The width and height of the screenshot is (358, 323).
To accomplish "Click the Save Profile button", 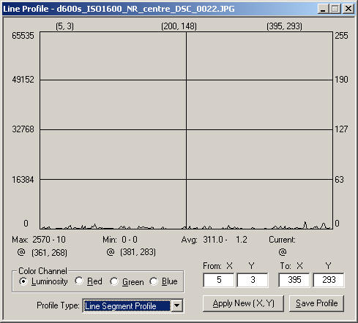I will [316, 303].
